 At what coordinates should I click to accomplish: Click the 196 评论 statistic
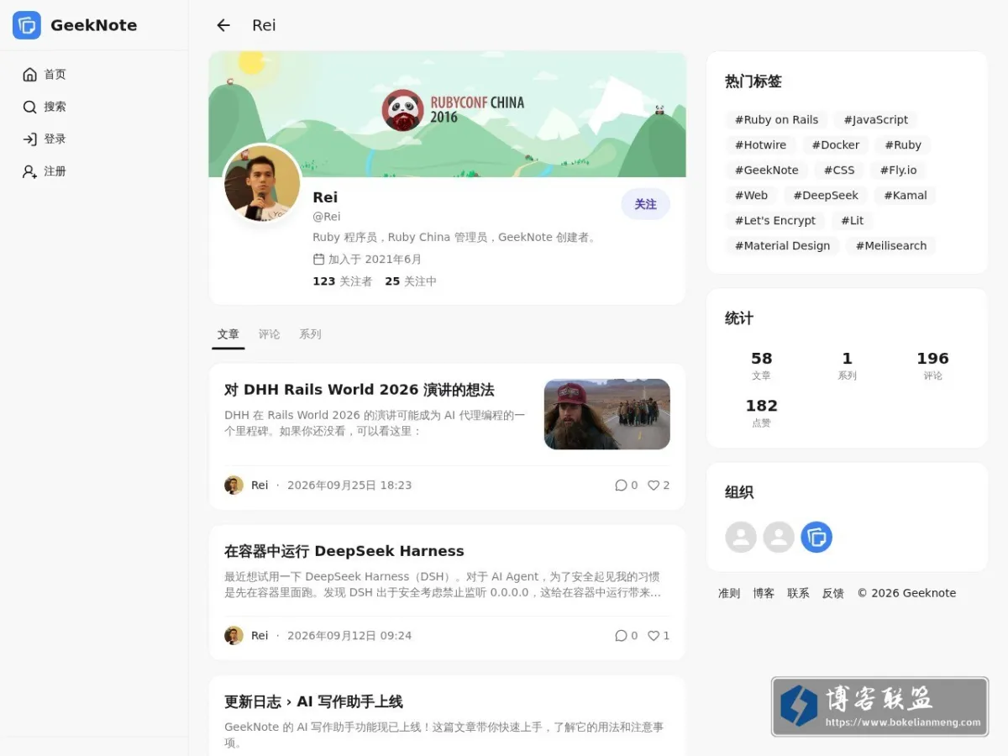point(932,365)
